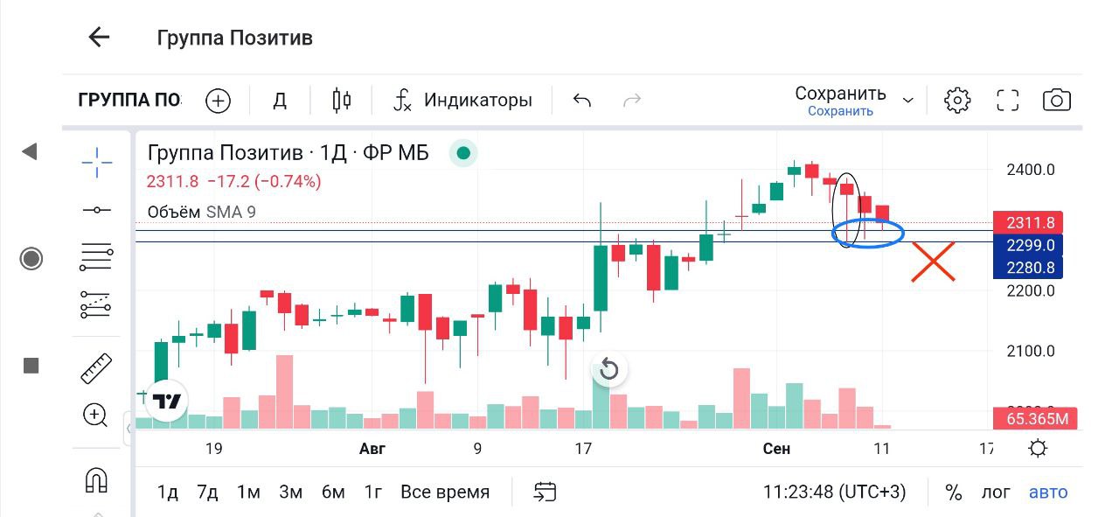The width and height of the screenshot is (1119, 517).
Task: Open chart settings gear icon
Action: coord(957,101)
